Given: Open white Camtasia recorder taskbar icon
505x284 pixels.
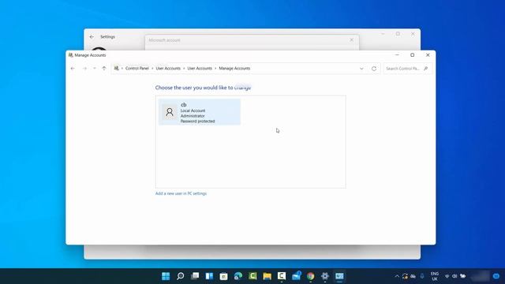Looking at the screenshot, I should point(282,276).
